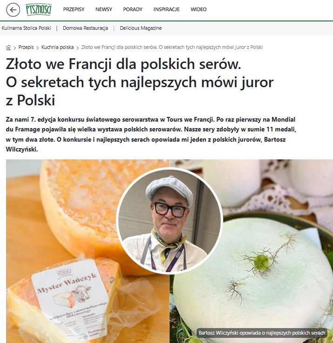Select the PORADY navigation item
The image size is (333, 343).
pos(133,9)
